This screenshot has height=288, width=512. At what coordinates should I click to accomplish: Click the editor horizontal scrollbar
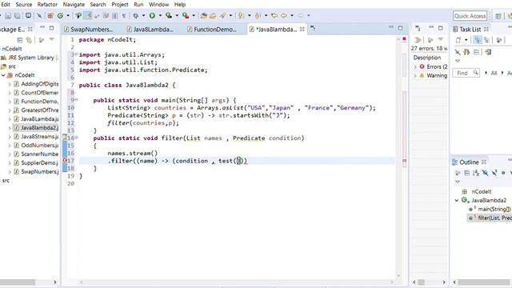[237, 282]
